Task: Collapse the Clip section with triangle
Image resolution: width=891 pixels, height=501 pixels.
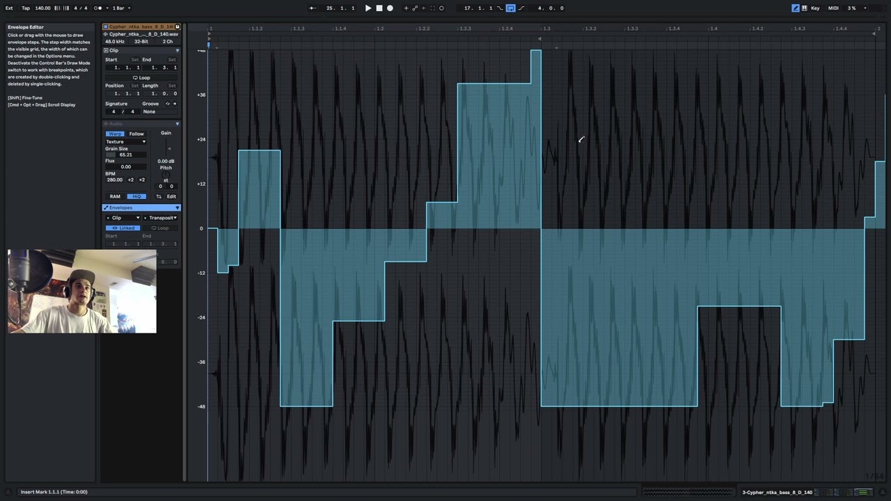Action: click(x=177, y=51)
